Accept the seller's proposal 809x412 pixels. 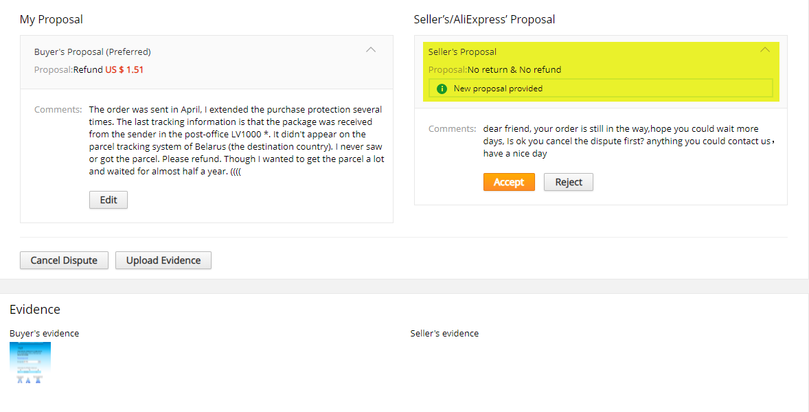tap(509, 182)
